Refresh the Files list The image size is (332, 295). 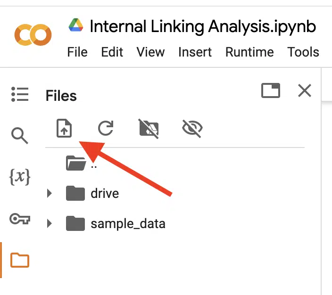click(x=106, y=128)
